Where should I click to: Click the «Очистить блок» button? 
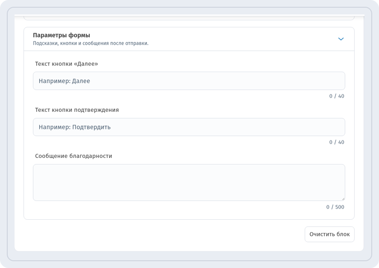pos(329,234)
